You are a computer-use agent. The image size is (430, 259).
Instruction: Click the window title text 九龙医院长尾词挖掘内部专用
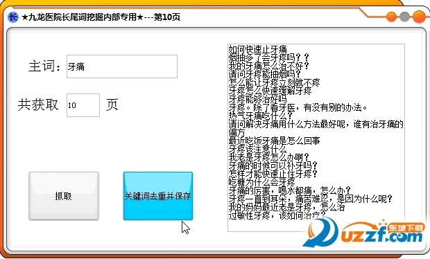point(83,17)
